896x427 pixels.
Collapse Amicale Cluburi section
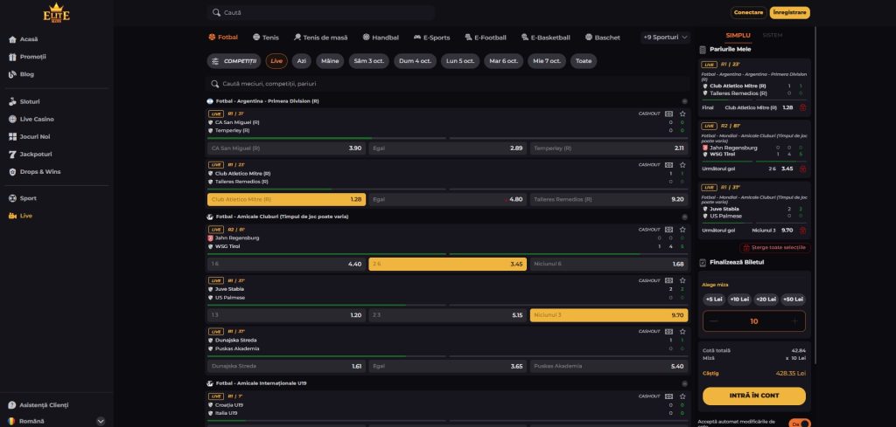(684, 217)
